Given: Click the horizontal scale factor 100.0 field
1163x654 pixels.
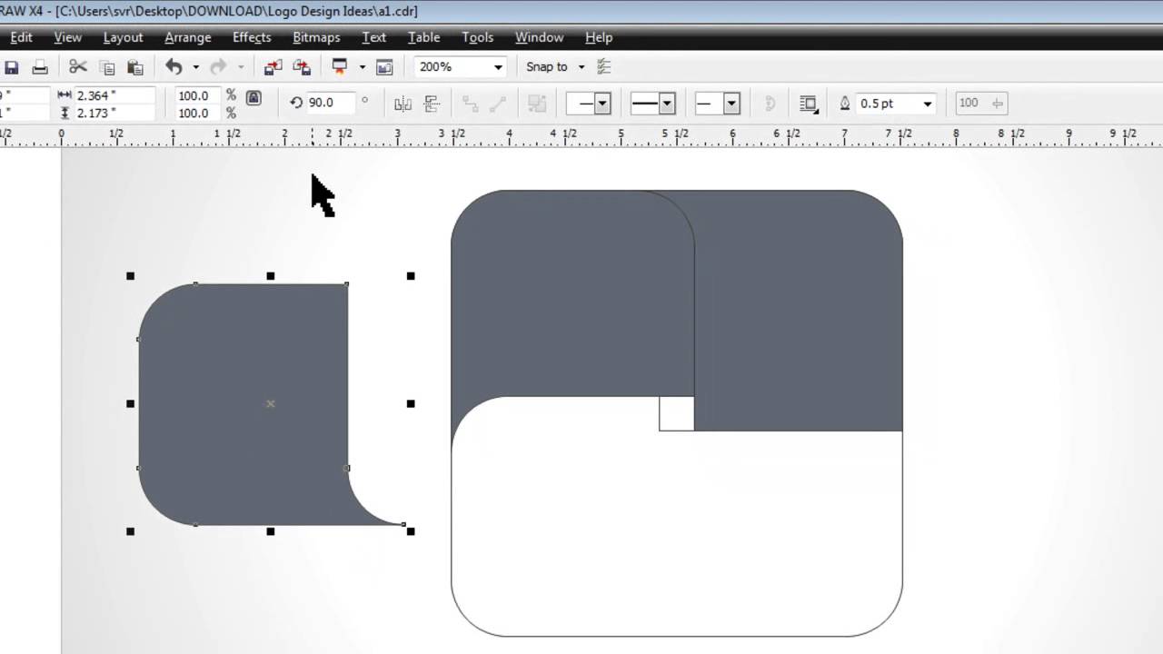Looking at the screenshot, I should pyautogui.click(x=197, y=95).
